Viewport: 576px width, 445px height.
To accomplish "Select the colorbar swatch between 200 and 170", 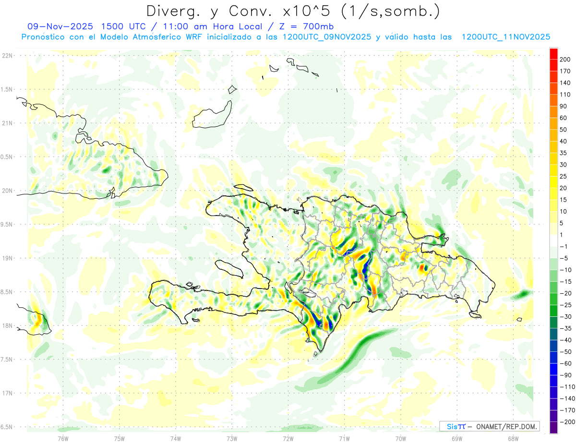I will [553, 64].
